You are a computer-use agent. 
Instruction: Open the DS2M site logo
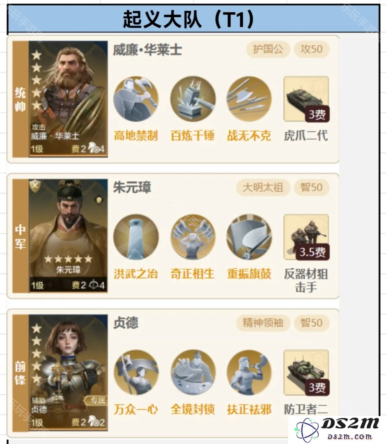click(336, 430)
